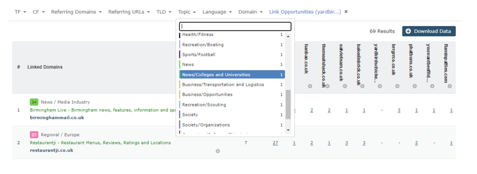Open the TF filter dropdown
This screenshot has width=477, height=174.
pyautogui.click(x=20, y=12)
